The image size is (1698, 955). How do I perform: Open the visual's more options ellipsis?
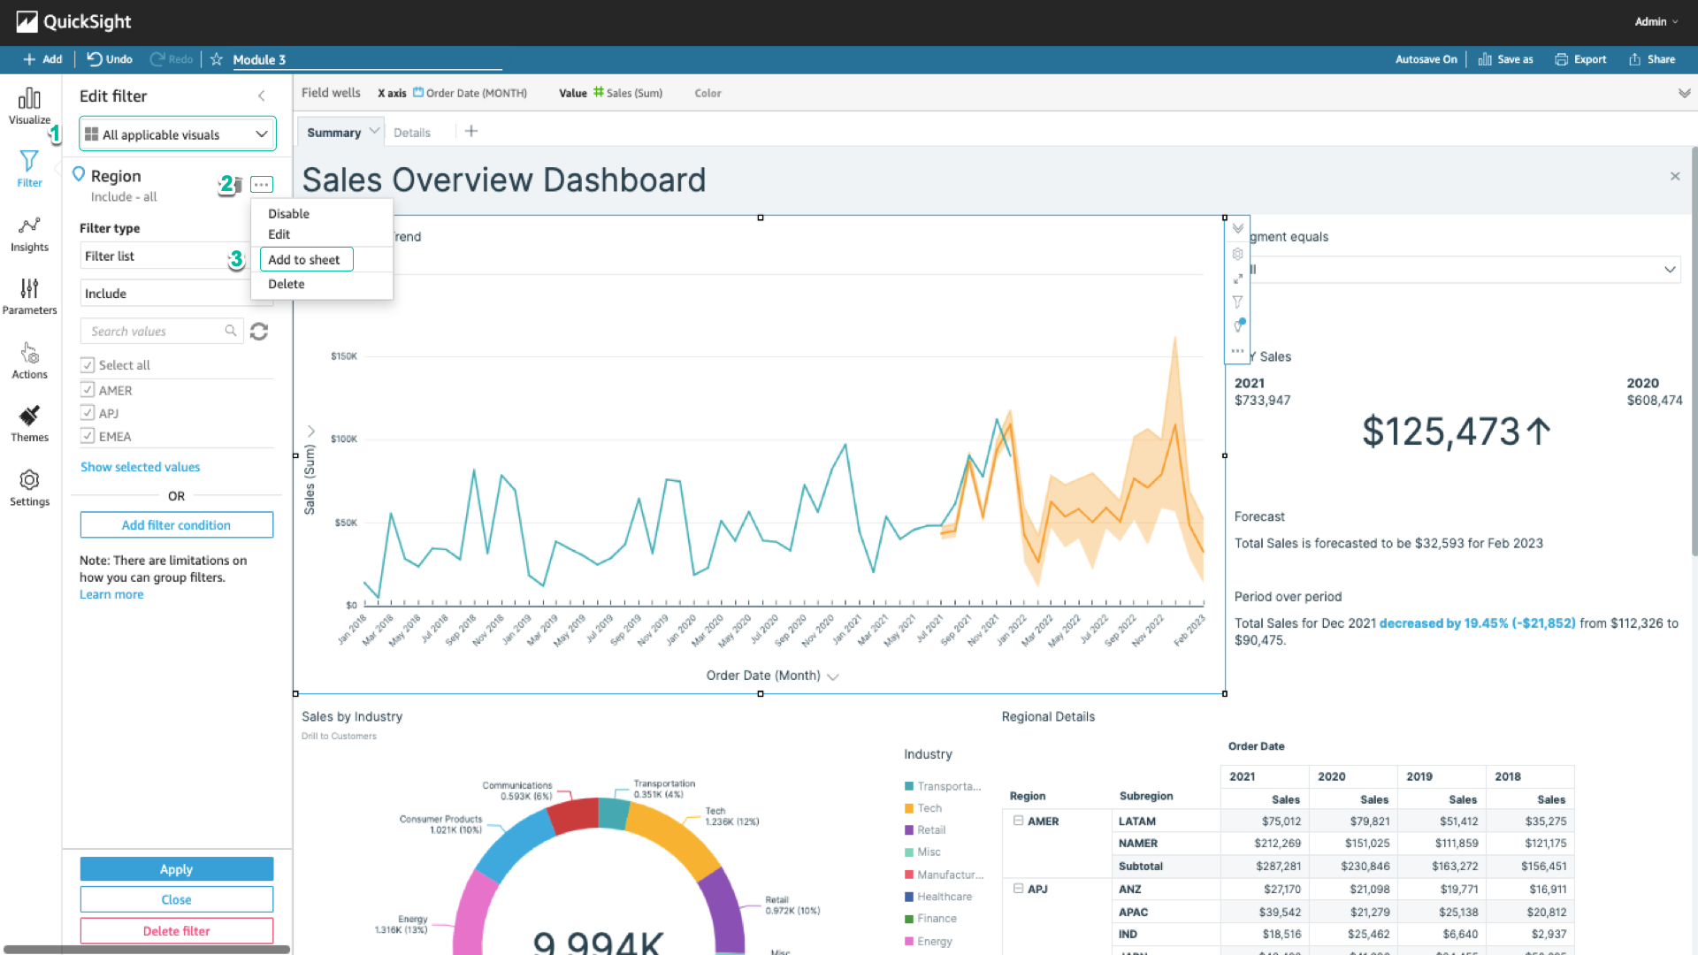point(1237,351)
